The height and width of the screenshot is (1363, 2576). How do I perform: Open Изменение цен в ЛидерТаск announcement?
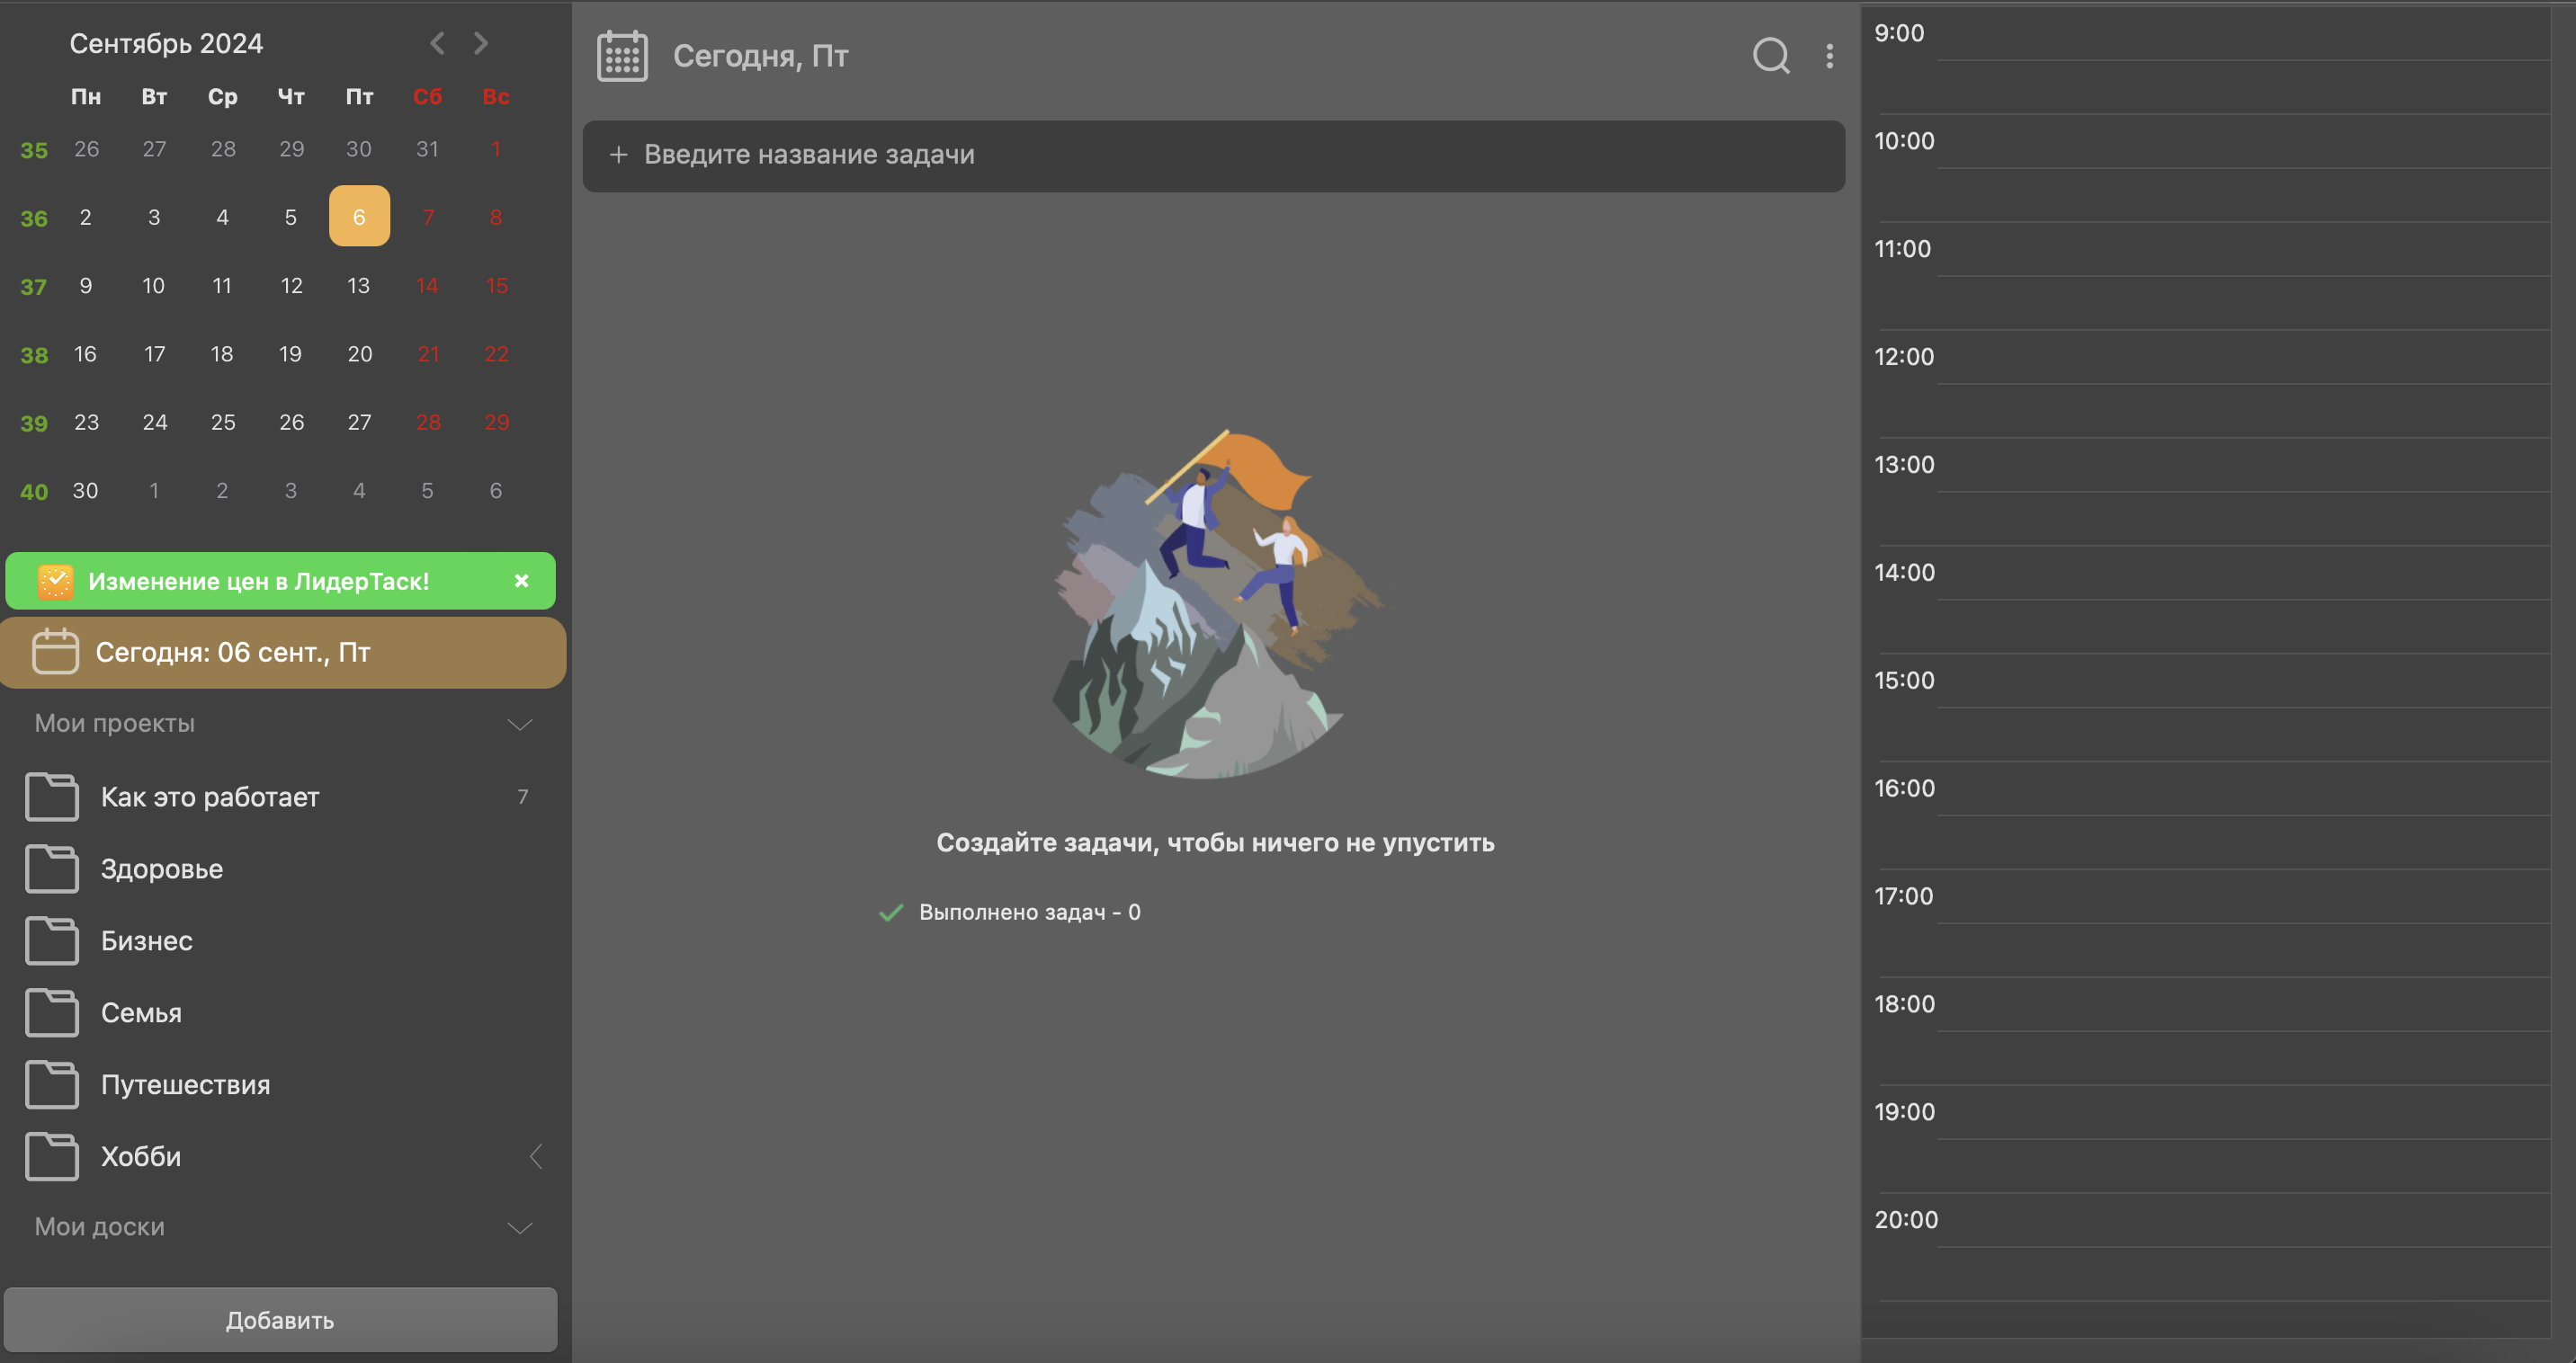click(259, 582)
